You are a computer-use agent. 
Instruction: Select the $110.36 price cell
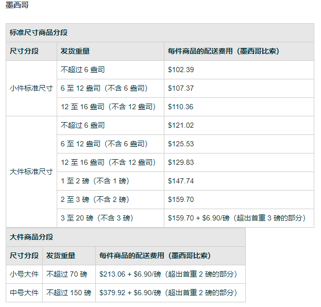tap(181, 107)
